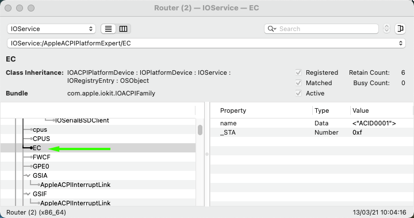
Task: Click the search result down stepper arrow
Action: tap(386, 31)
